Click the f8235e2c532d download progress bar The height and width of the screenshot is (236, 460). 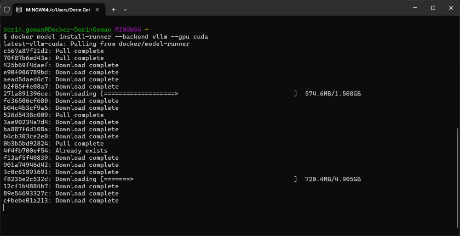tap(199, 179)
